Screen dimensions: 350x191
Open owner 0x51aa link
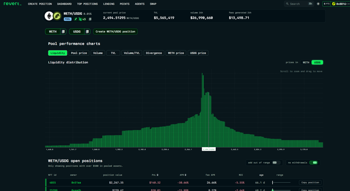76,183
